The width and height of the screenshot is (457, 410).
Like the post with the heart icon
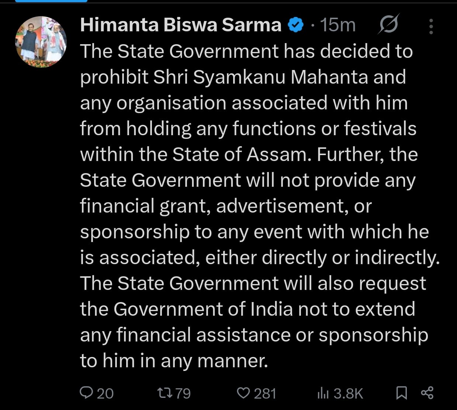tap(243, 393)
